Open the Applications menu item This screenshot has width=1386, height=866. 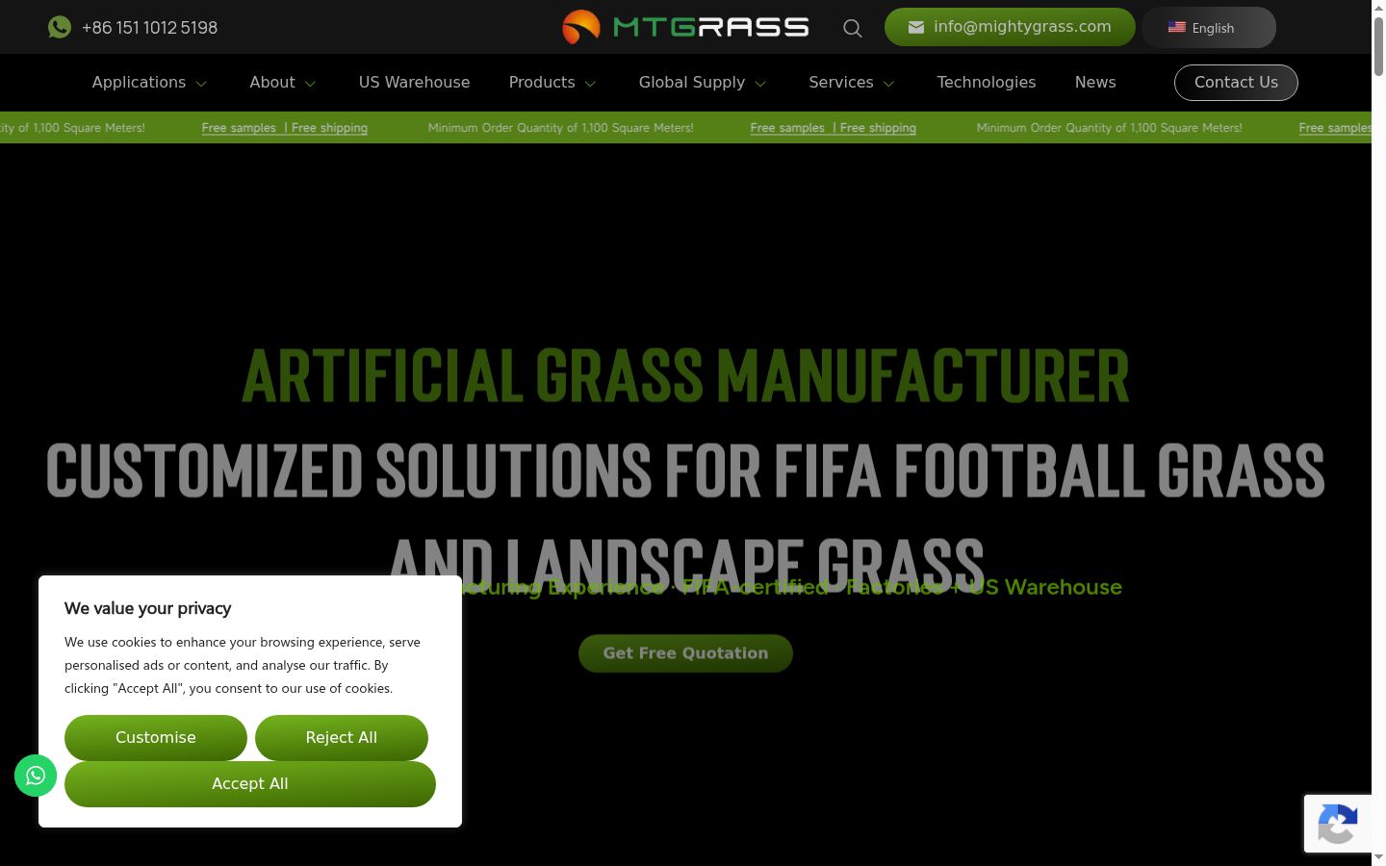coord(139,83)
